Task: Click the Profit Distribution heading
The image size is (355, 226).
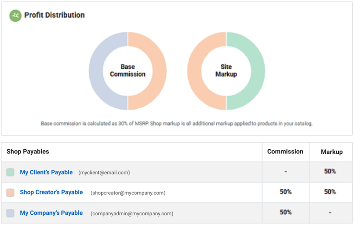Action: tap(54, 15)
